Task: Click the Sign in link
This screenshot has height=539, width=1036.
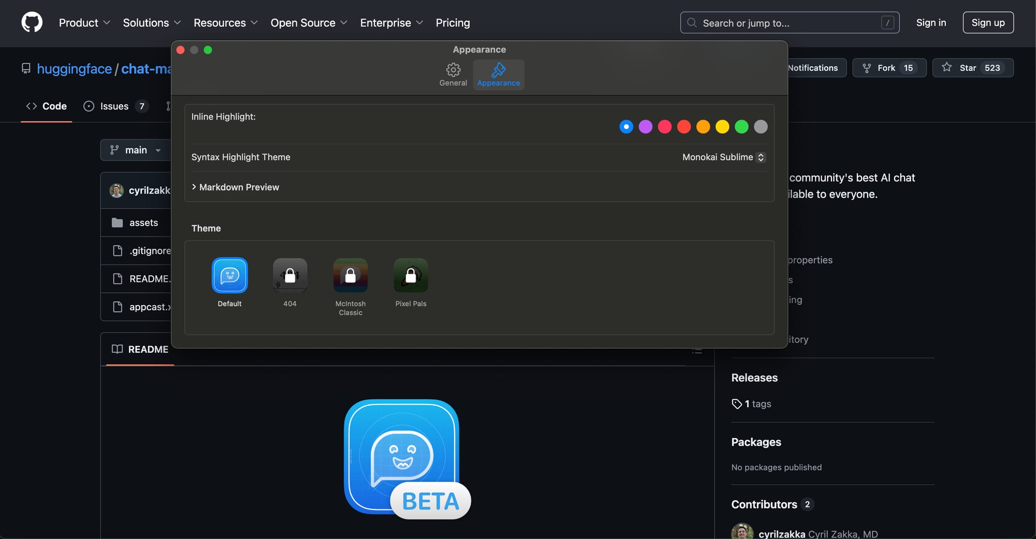Action: [x=931, y=23]
